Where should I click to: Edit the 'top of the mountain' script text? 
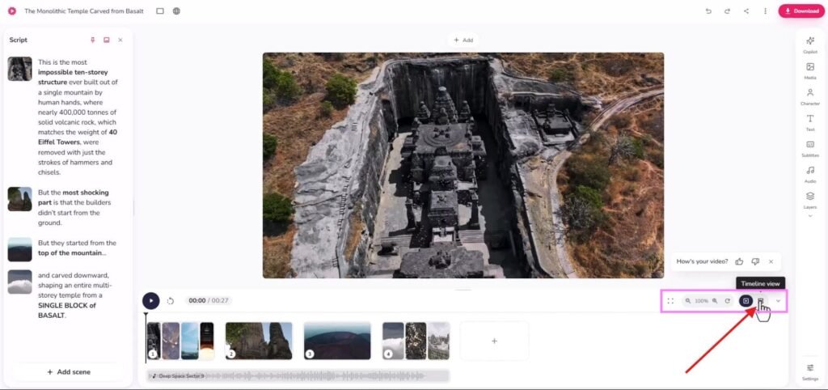click(77, 248)
